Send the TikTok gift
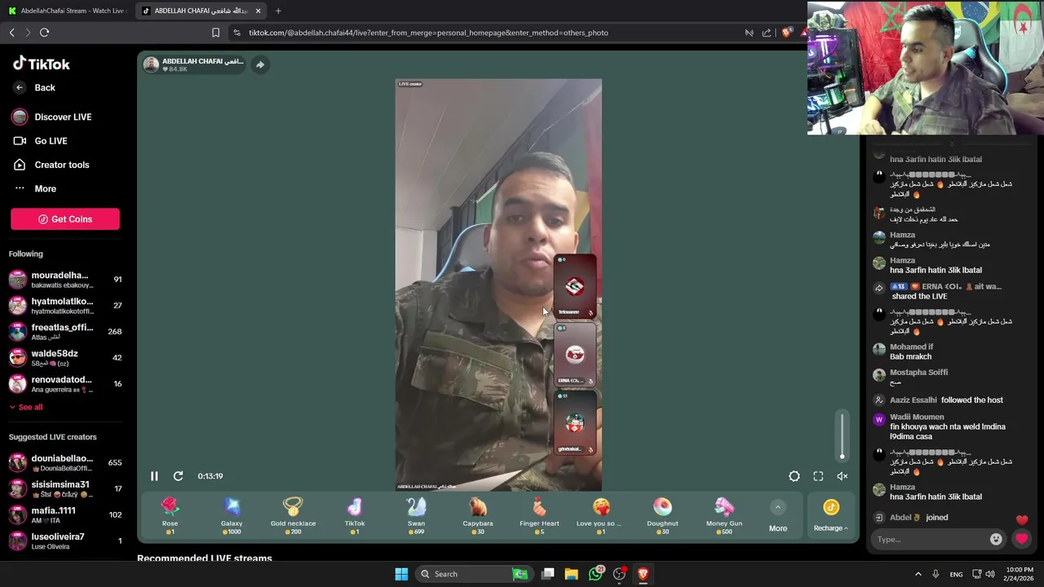 point(355,514)
